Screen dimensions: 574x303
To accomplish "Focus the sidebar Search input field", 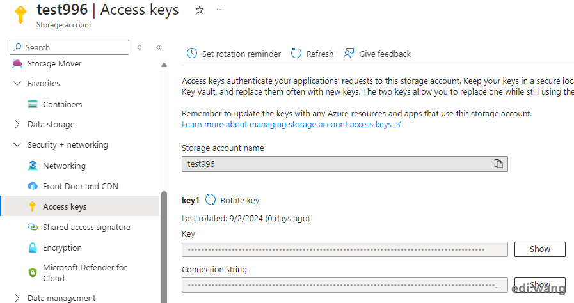I will point(70,47).
